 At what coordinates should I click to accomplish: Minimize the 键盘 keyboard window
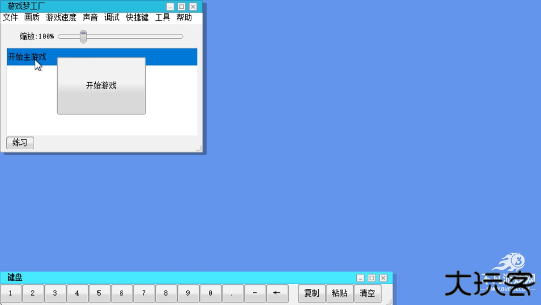pyautogui.click(x=360, y=278)
